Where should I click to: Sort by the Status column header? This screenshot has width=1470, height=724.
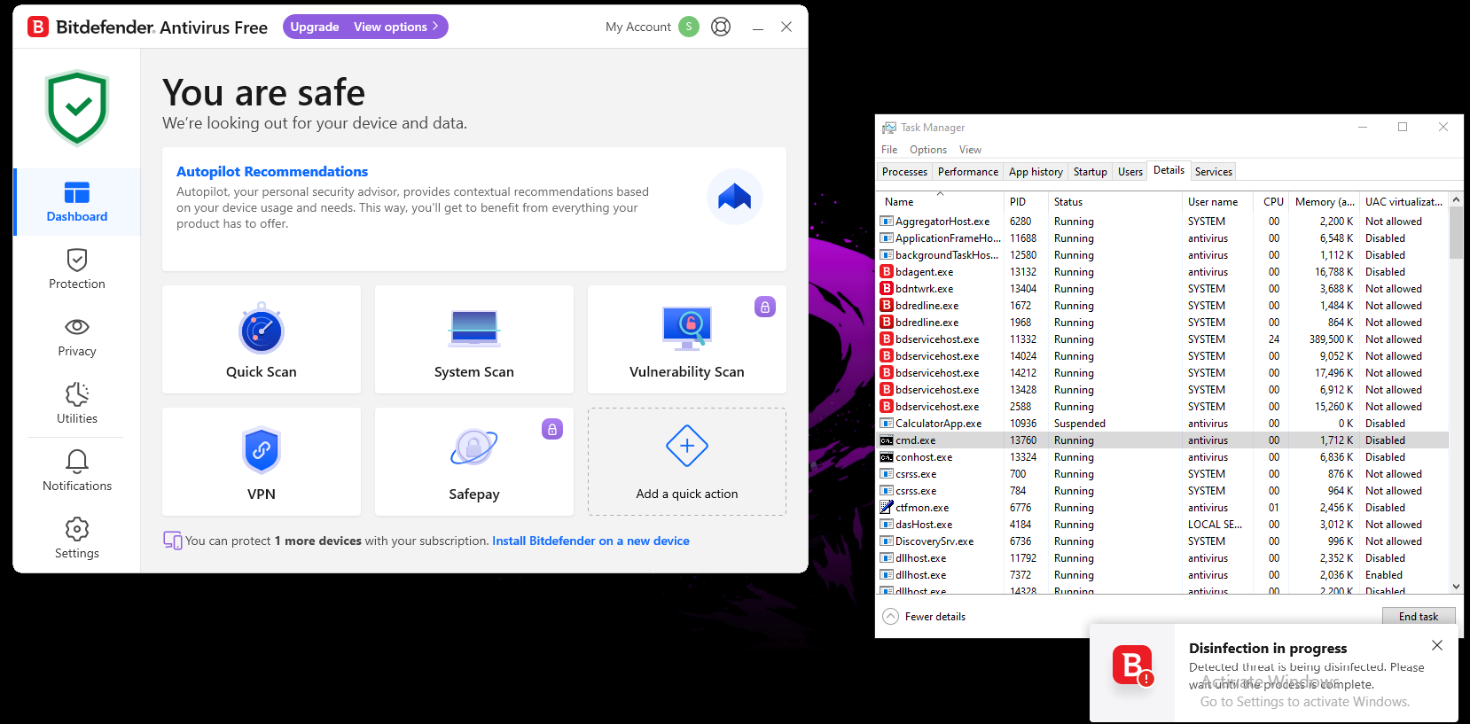1115,201
